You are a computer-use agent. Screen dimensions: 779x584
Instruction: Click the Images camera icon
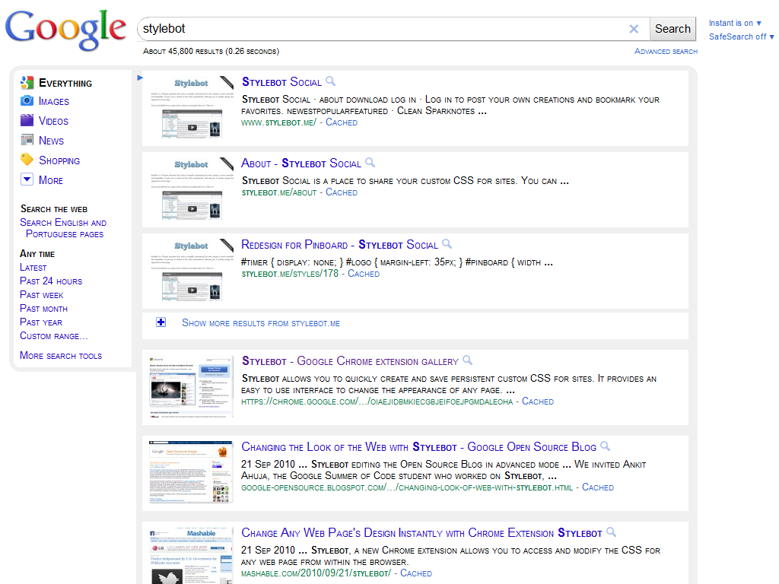coord(27,101)
